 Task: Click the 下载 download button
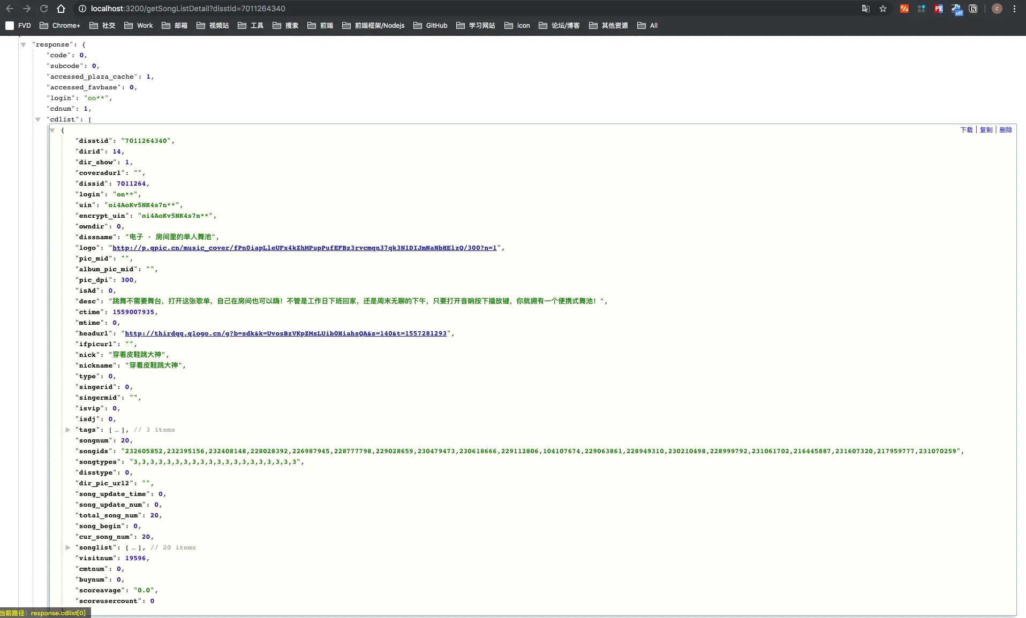coord(966,130)
